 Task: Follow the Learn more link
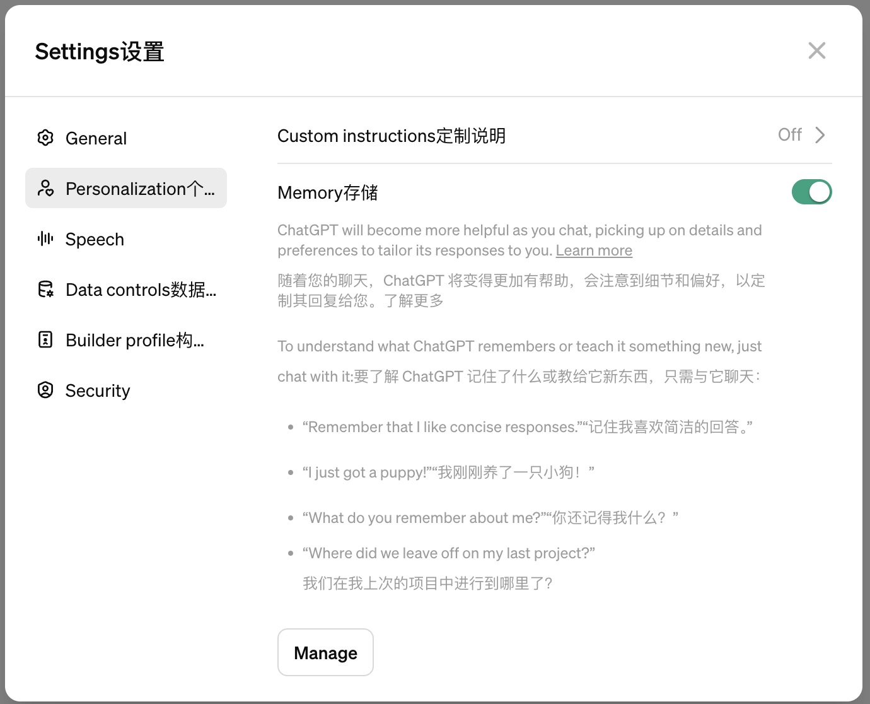tap(594, 250)
